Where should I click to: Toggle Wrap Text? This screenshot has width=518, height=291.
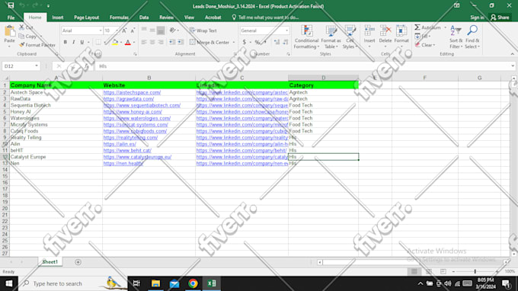coord(203,30)
